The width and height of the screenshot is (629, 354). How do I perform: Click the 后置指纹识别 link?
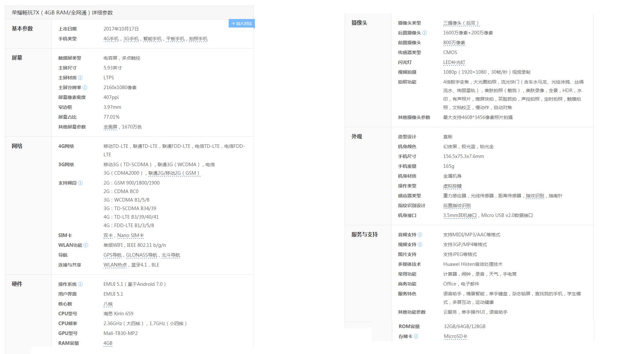click(x=457, y=206)
